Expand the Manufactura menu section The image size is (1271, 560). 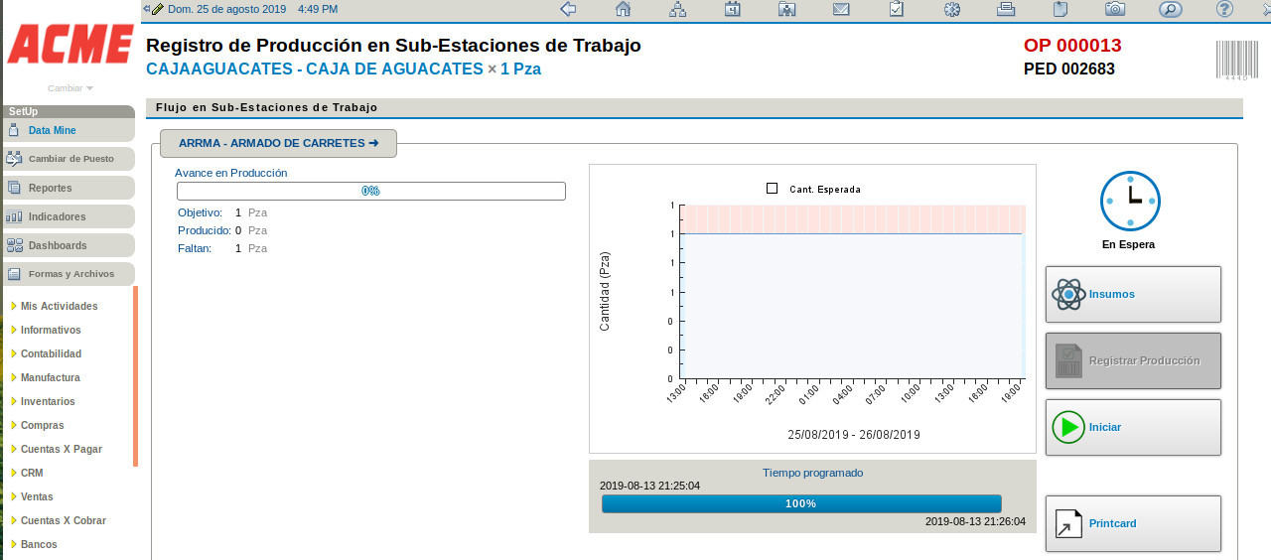pyautogui.click(x=50, y=377)
